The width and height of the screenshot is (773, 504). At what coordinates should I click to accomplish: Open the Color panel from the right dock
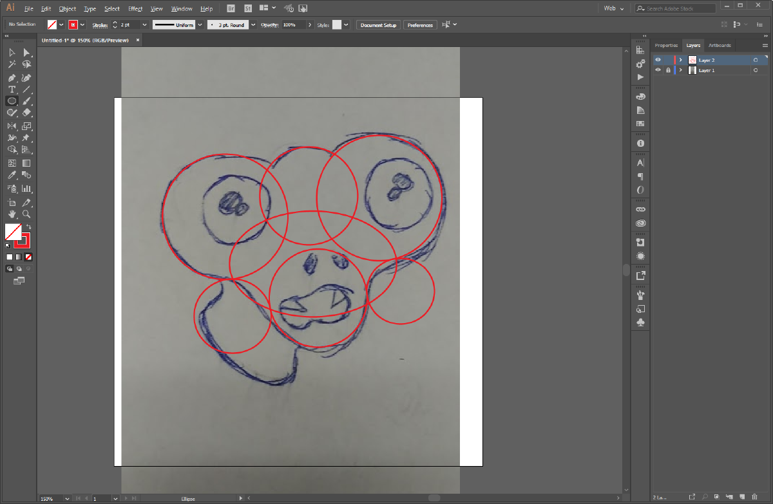[x=640, y=96]
